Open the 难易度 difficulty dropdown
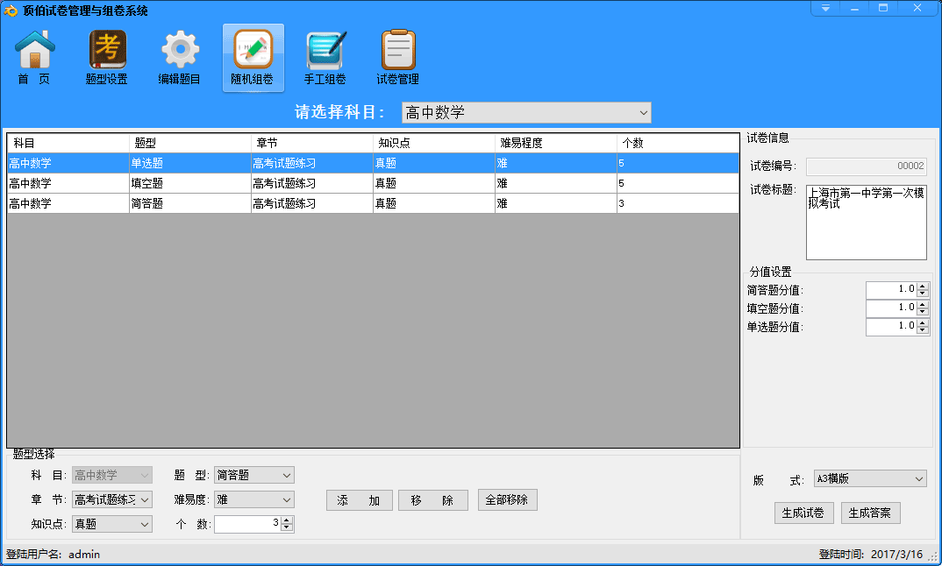Viewport: 942px width, 566px height. click(x=286, y=499)
